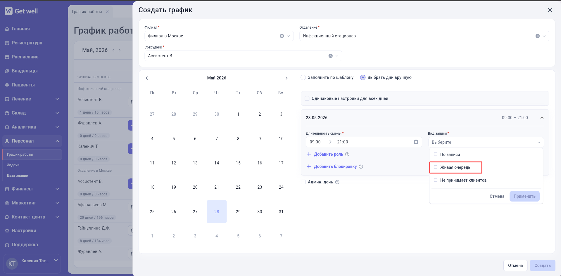Check Не принимает клиентов option
This screenshot has height=276, width=561.
coord(436,180)
